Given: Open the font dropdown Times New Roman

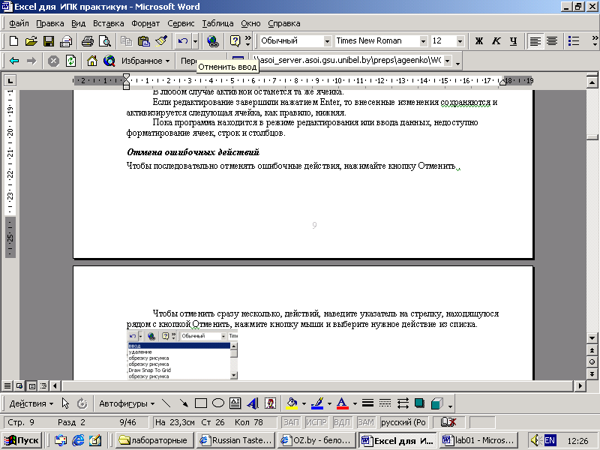Looking at the screenshot, I should pyautogui.click(x=423, y=41).
